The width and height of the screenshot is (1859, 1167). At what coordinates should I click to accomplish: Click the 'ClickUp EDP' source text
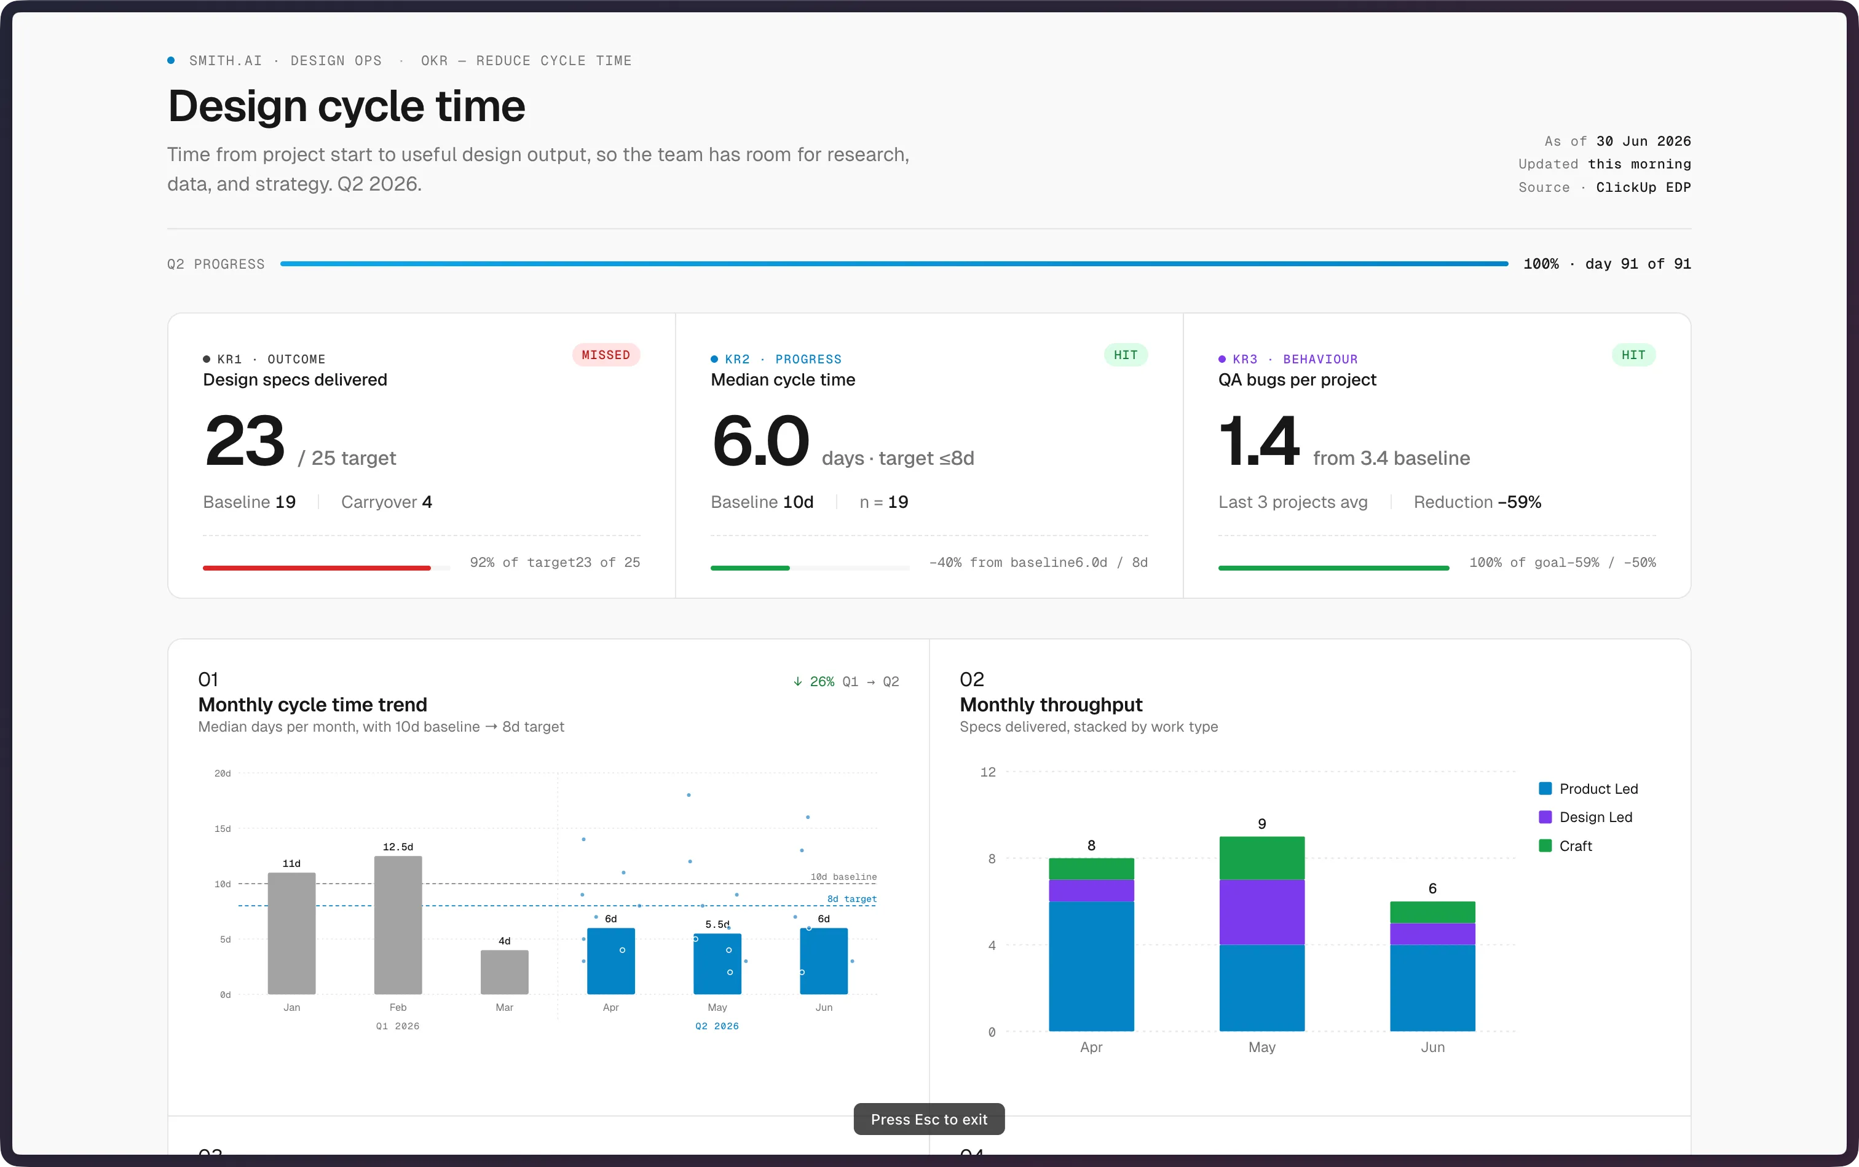tap(1644, 187)
